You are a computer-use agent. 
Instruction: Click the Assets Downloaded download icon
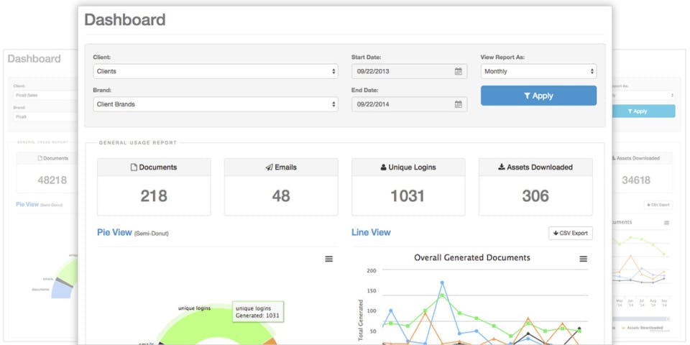501,167
